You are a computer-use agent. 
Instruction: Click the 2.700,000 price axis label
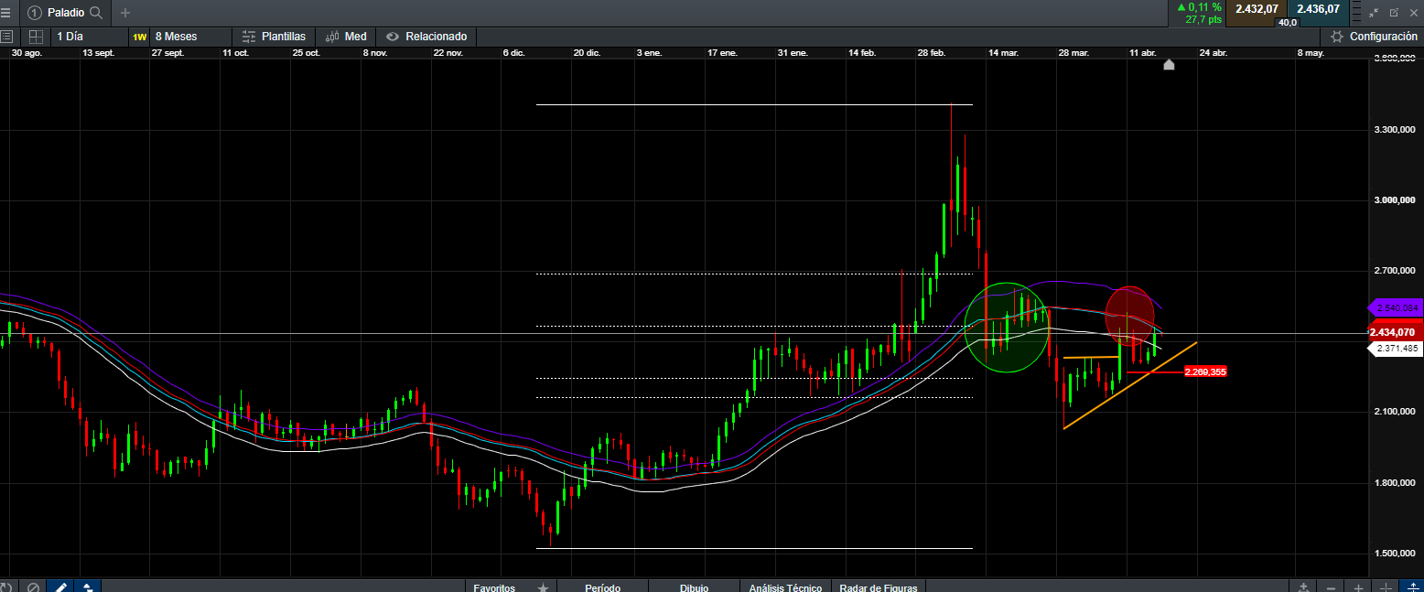pyautogui.click(x=1396, y=271)
